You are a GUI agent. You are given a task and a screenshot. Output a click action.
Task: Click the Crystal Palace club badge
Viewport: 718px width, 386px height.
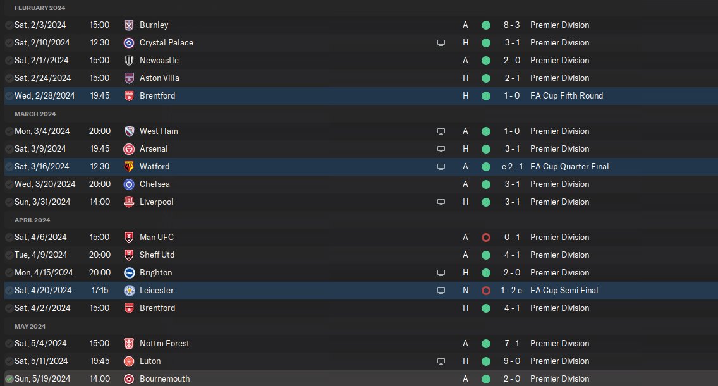[129, 43]
